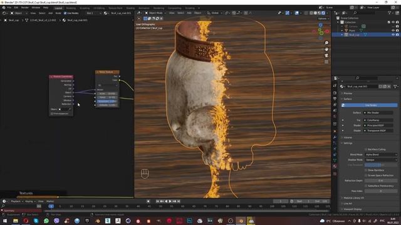
Task: Open the Texture properties tab icon
Action: click(335, 174)
